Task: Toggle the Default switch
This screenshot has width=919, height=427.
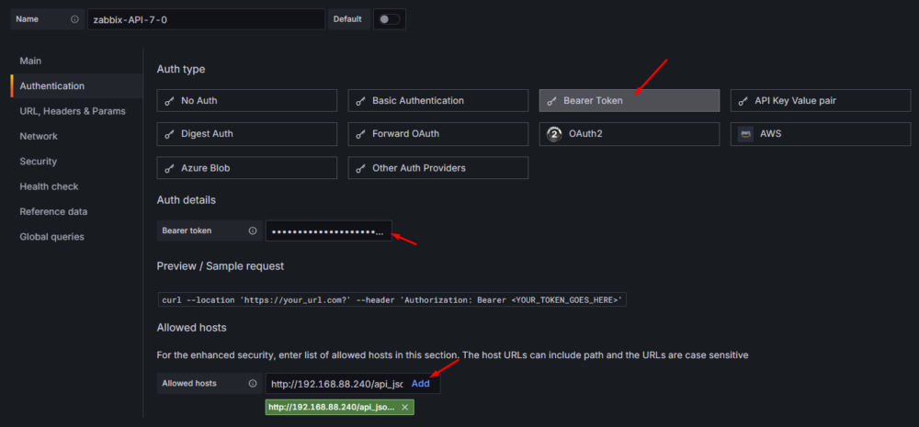Action: coord(389,19)
